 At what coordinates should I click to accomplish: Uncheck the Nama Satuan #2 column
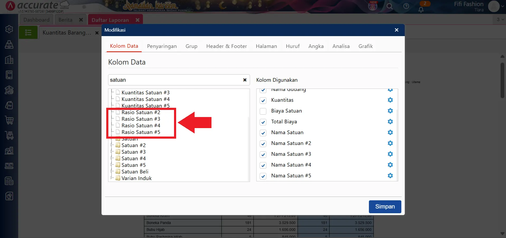(x=263, y=144)
